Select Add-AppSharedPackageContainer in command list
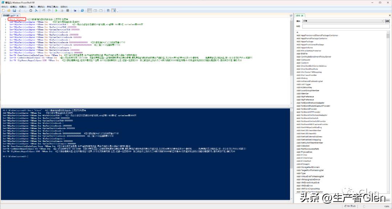392x209 pixels. pyautogui.click(x=312, y=38)
